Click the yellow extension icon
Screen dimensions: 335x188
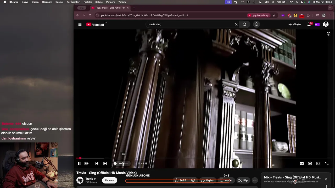[x=295, y=15]
